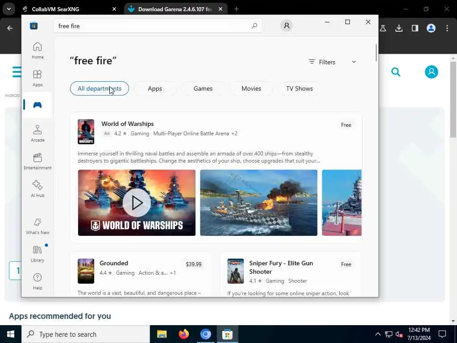
Task: Click the network icon in system tray
Action: coord(389,334)
